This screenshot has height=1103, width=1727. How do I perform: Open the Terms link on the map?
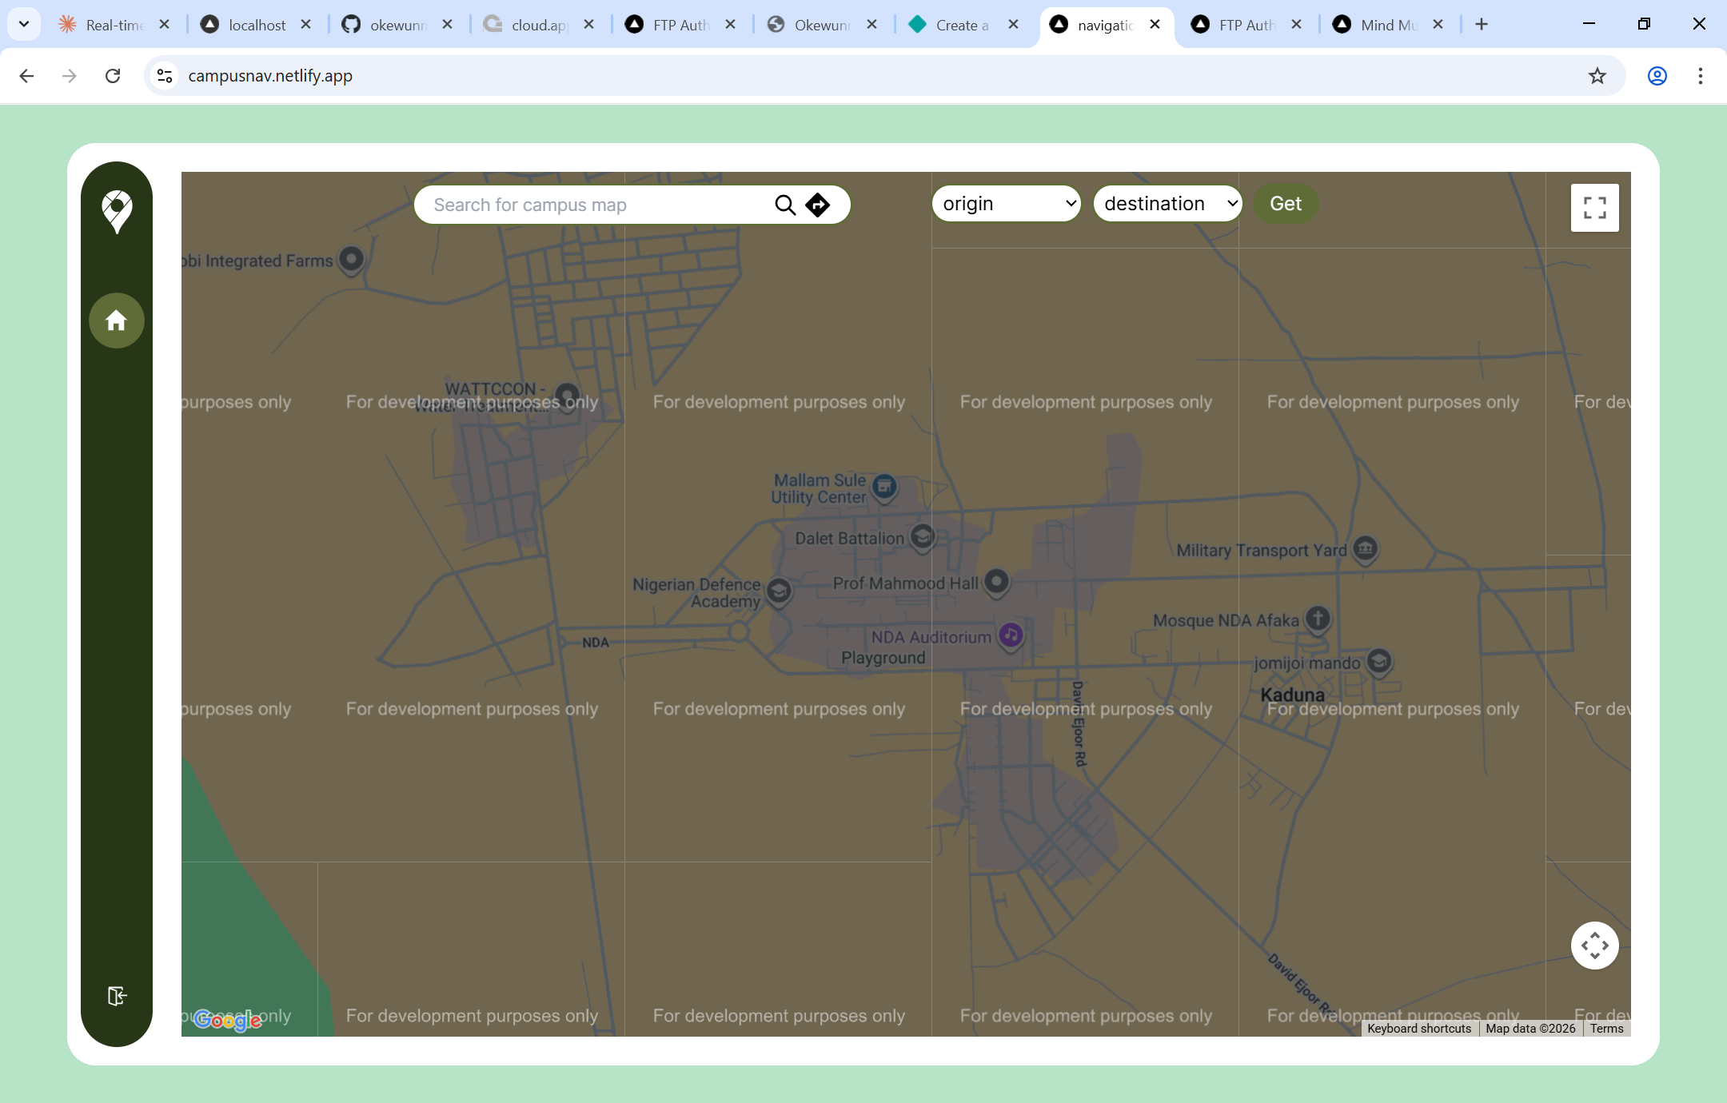click(x=1606, y=1029)
